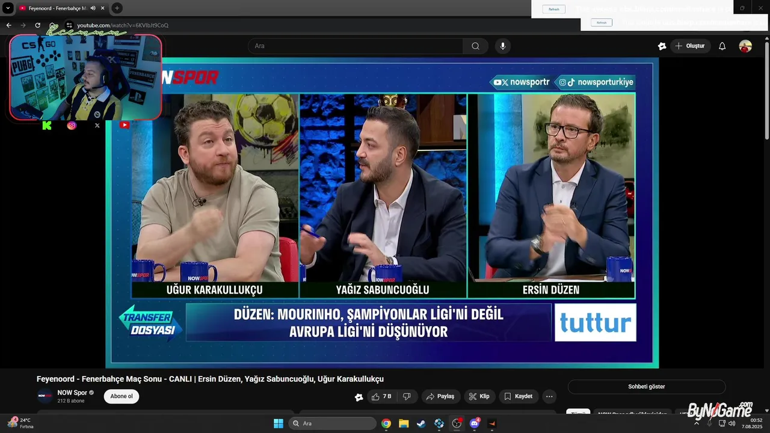The height and width of the screenshot is (433, 770).
Task: Create a clip with Klip button
Action: pos(479,396)
